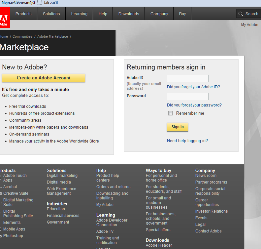The width and height of the screenshot is (261, 249).
Task: Open Training and certification footer link
Action: point(108,240)
